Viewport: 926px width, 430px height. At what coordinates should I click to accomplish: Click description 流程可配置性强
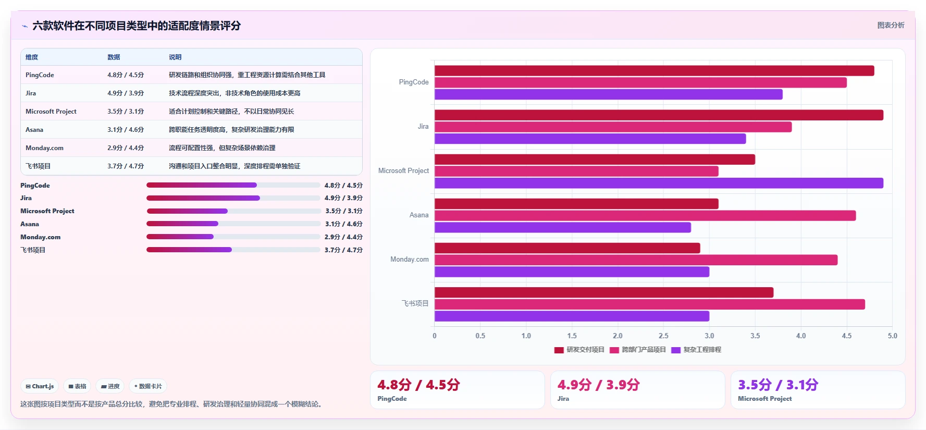click(222, 148)
